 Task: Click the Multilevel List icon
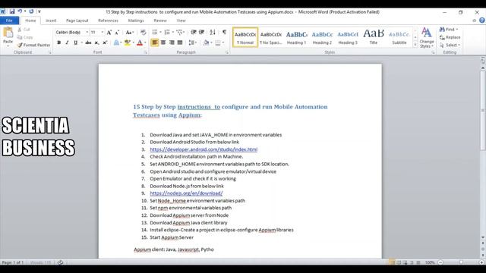pos(179,32)
